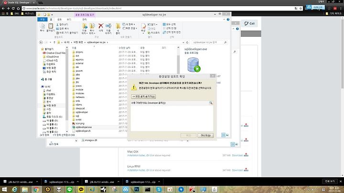Click the Hide All Installations button in dialog

[x=143, y=96]
